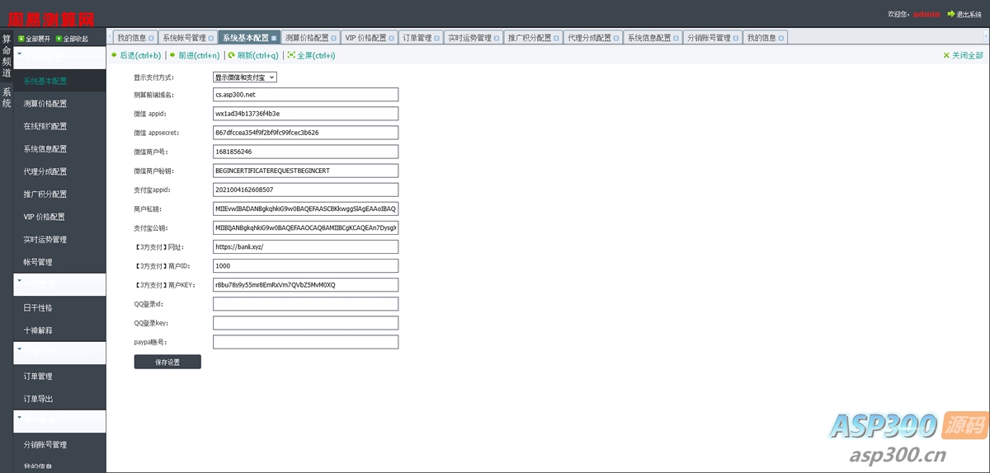Click the 支付宝appid input field

pos(305,190)
